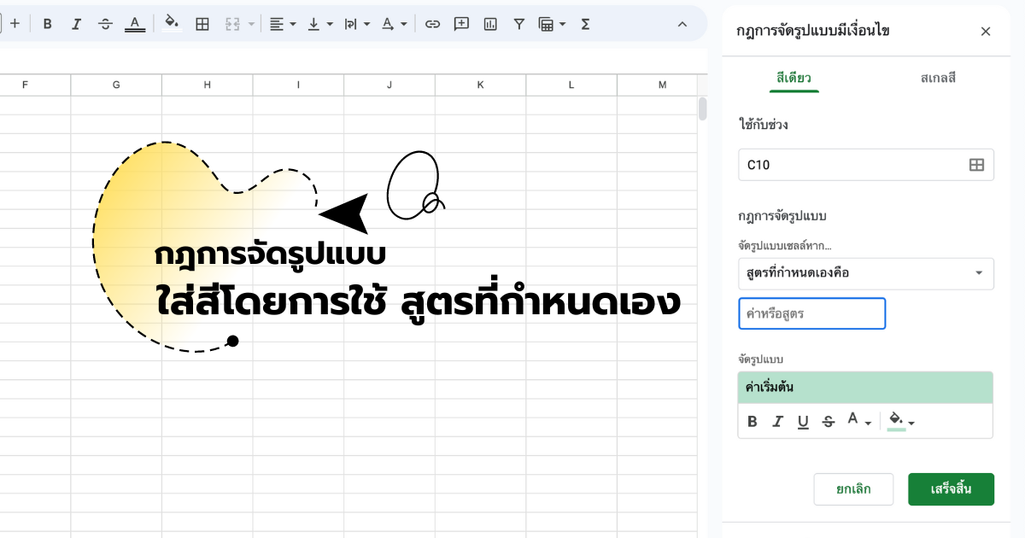Screen dimensions: 1025x538
Task: Toggle underline in the formatting style box
Action: click(803, 421)
